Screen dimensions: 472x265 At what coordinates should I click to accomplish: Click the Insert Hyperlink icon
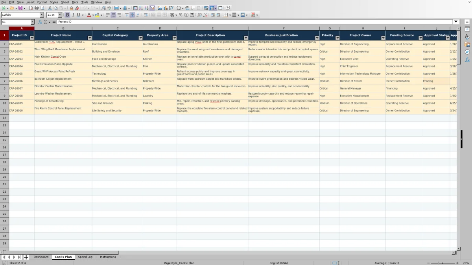pyautogui.click(x=187, y=8)
